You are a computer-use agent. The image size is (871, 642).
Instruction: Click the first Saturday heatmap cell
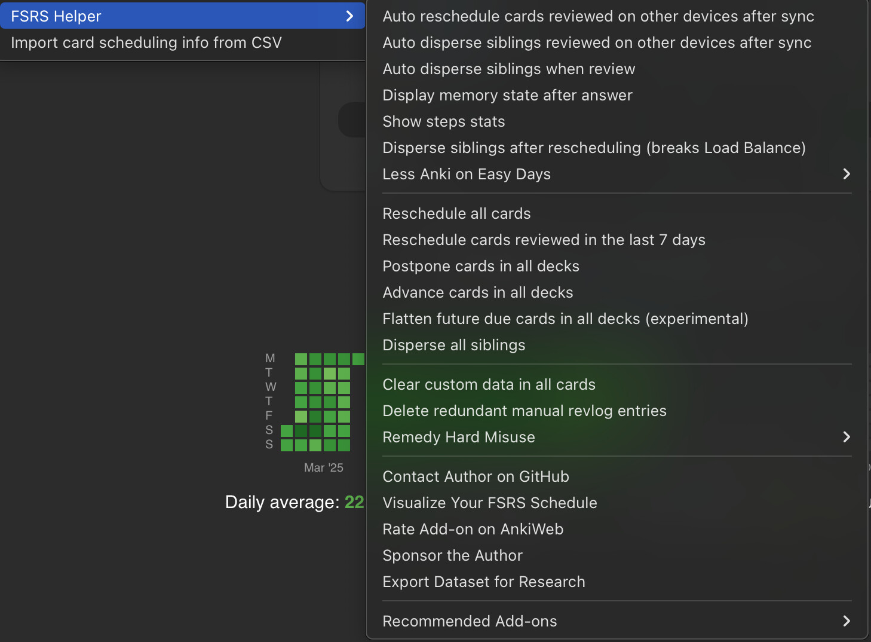(x=287, y=431)
